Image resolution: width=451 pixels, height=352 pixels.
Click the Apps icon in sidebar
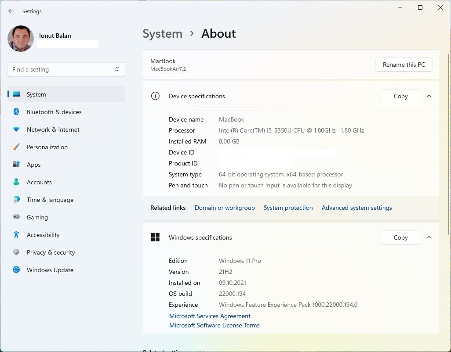click(16, 165)
